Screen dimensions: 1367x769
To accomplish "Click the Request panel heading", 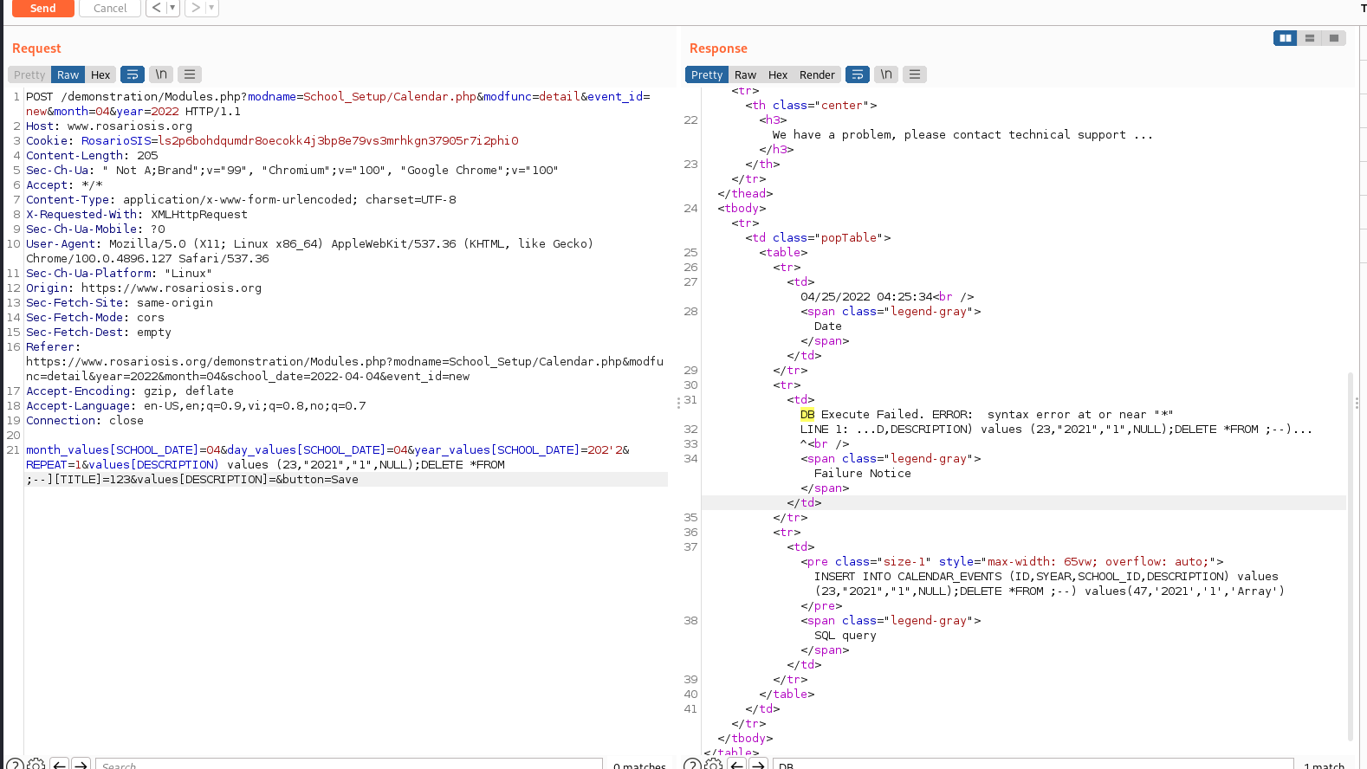I will (36, 48).
